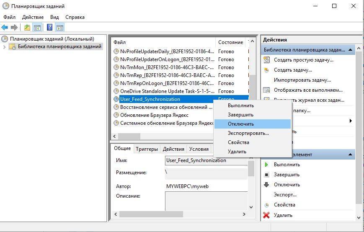Viewport: 364px width, 232px height.
Task: Click the Имя field with User_Feed_Synchronization
Action: click(x=206, y=160)
